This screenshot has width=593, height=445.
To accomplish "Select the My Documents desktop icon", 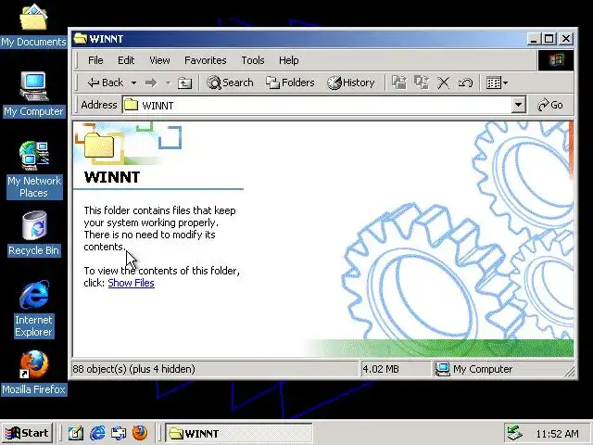I will click(33, 26).
